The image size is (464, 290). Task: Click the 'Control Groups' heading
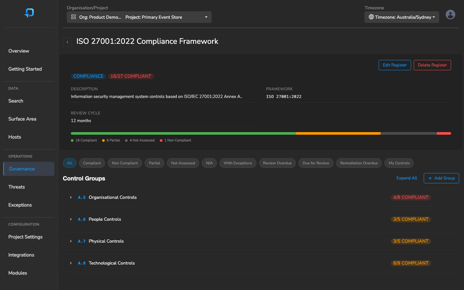pos(84,179)
